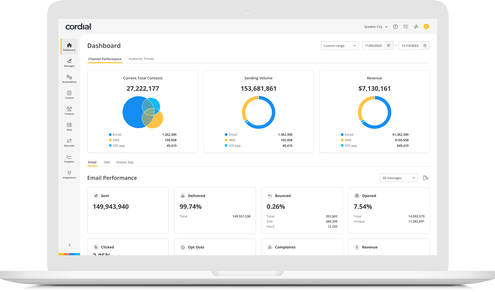Select Automations from the sidebar
This screenshot has height=292, width=495.
[x=69, y=79]
